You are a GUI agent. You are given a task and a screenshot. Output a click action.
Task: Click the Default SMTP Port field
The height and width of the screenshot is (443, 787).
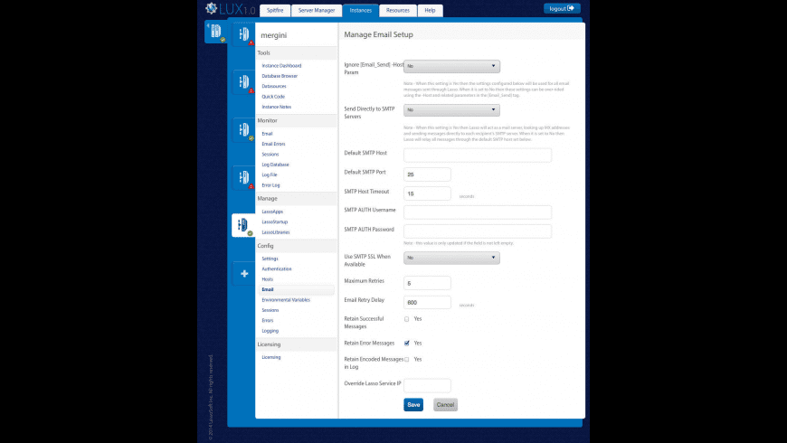click(x=427, y=174)
